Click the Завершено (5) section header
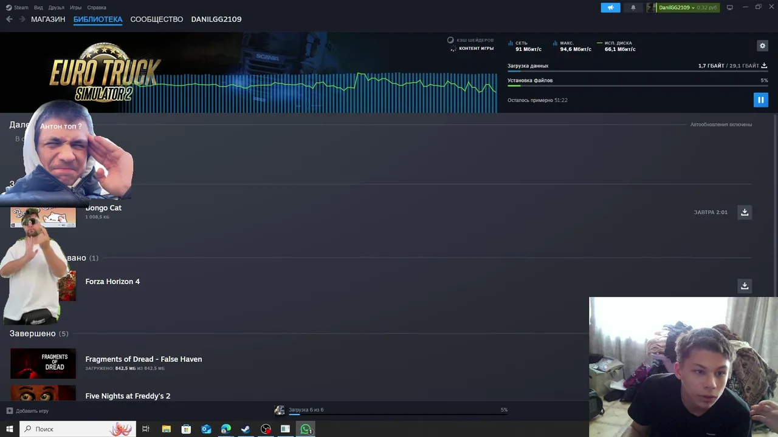 point(39,333)
